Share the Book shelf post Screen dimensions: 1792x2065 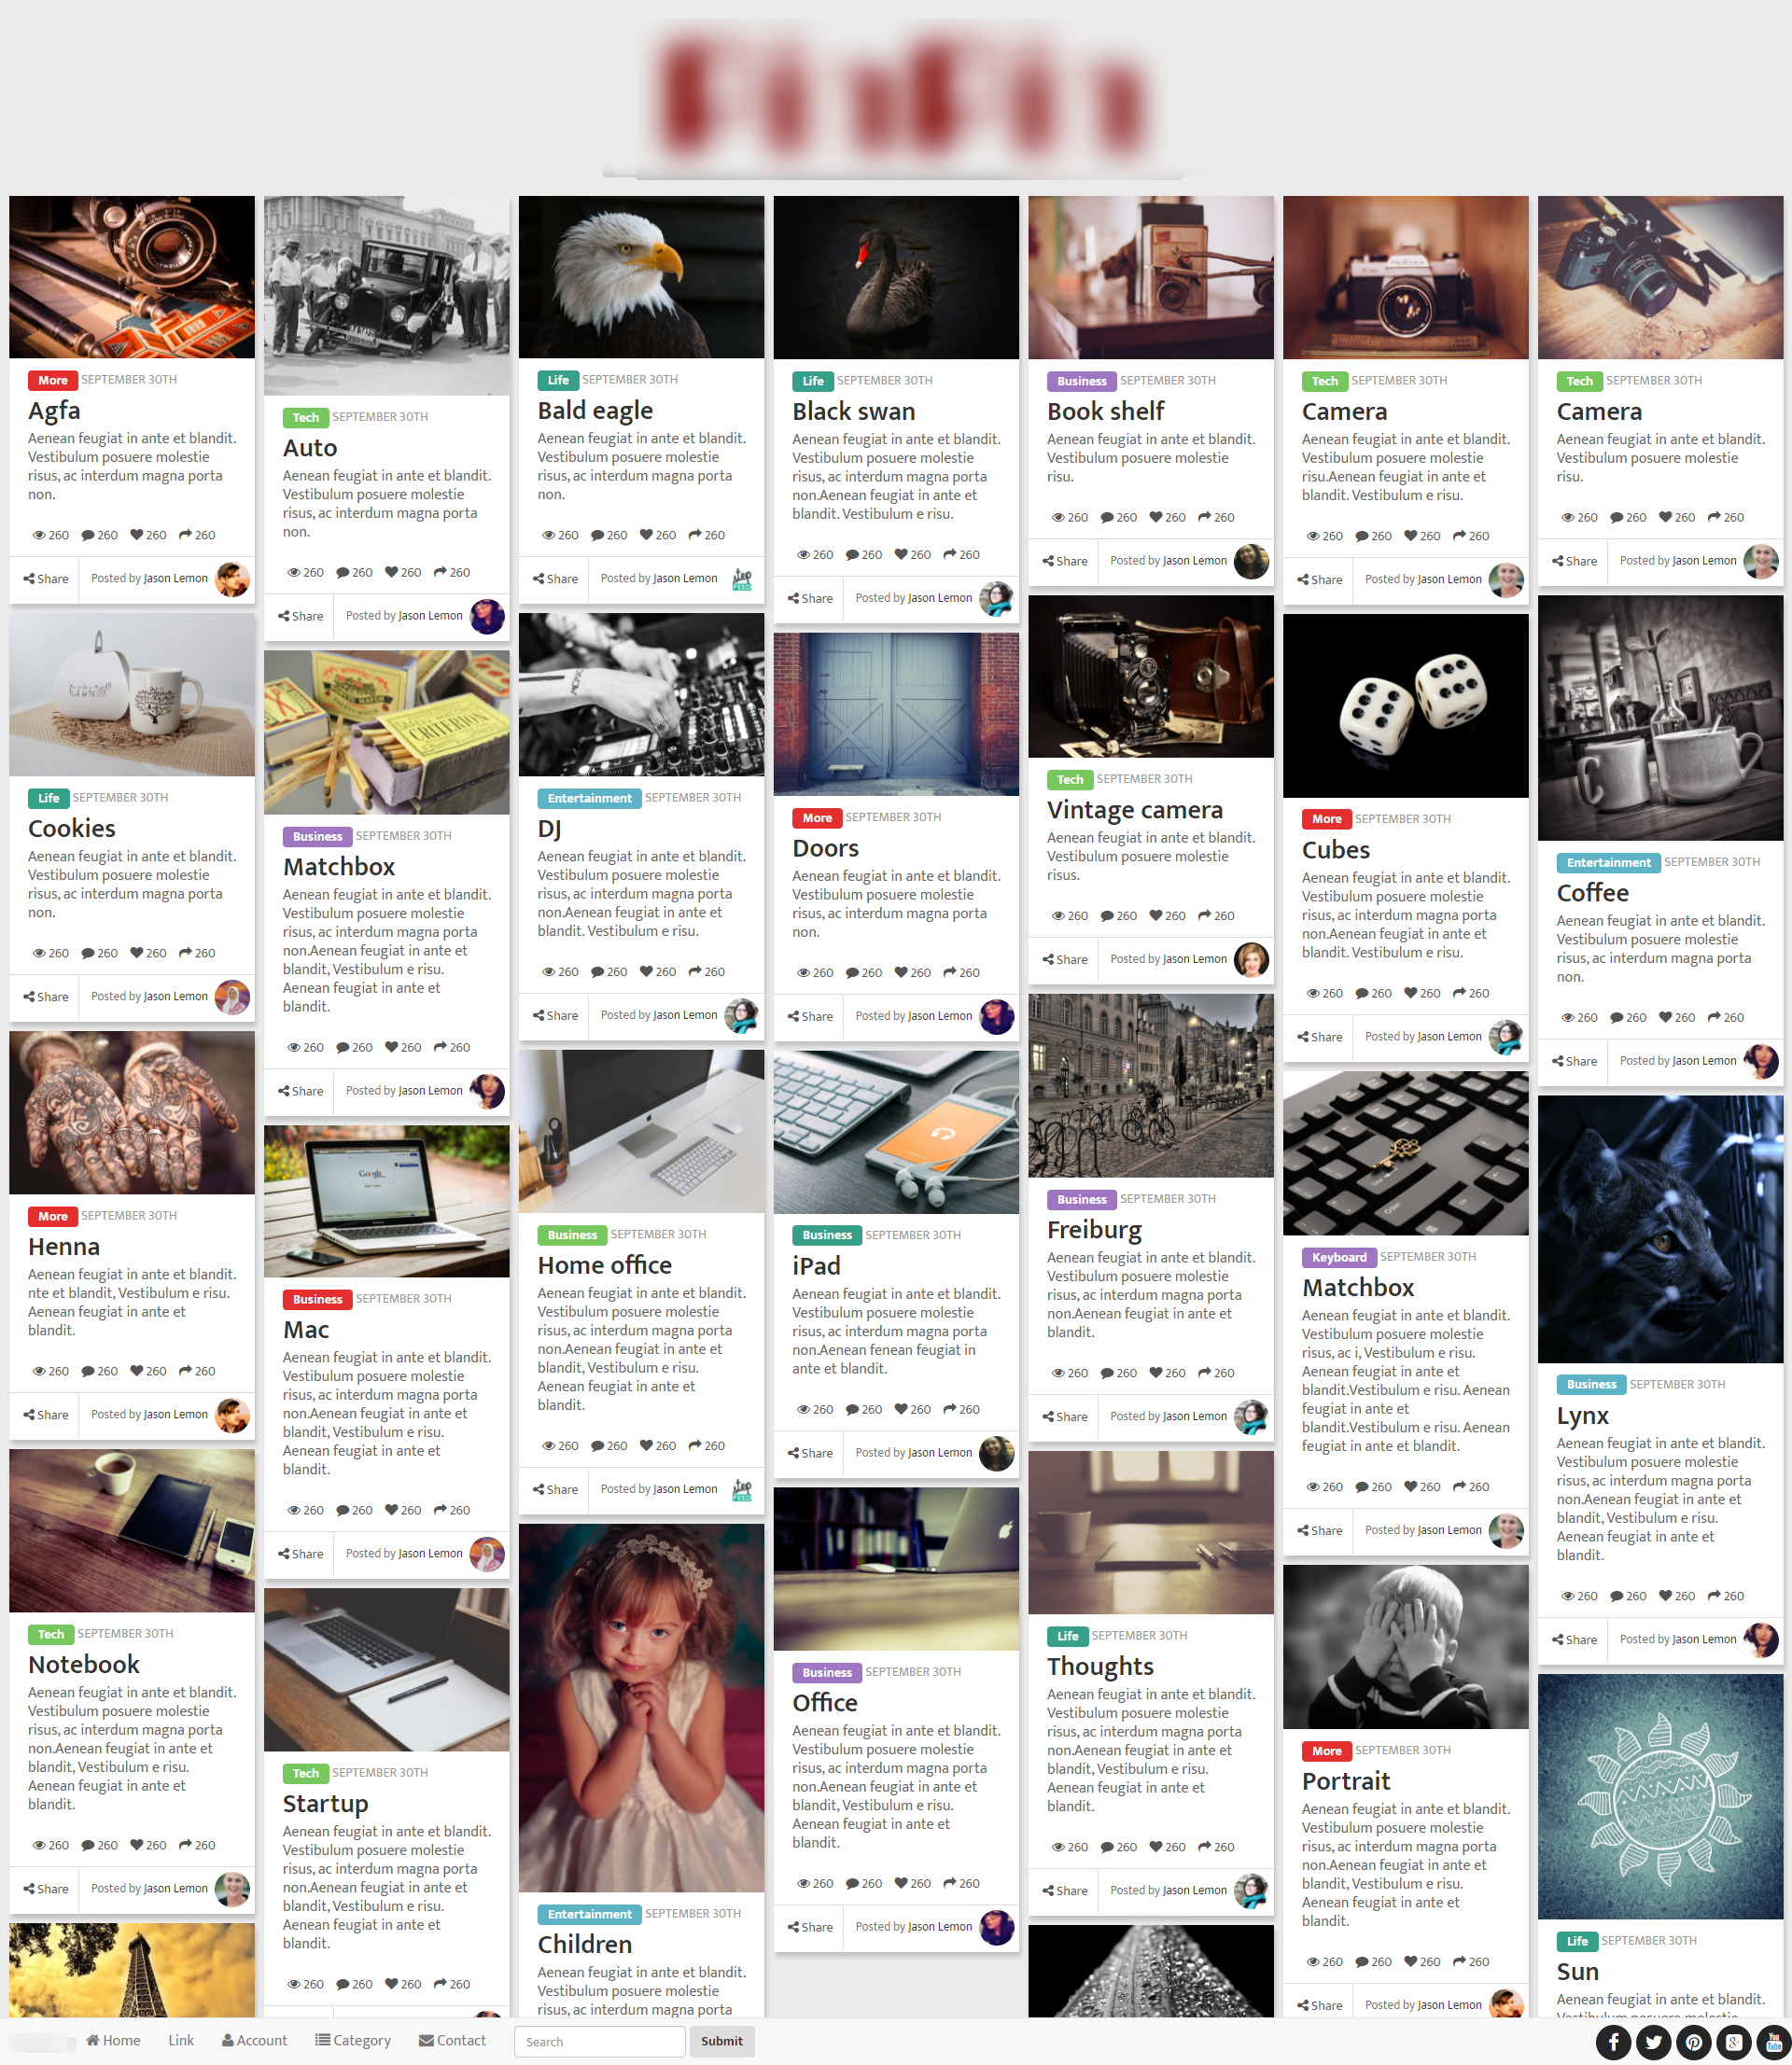tap(1065, 561)
